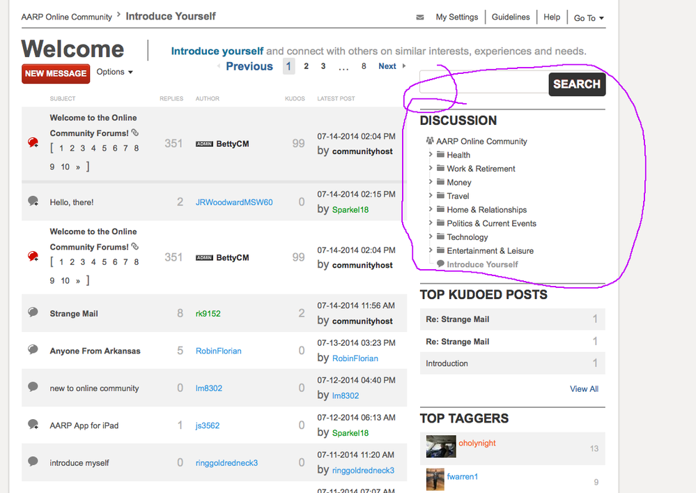The width and height of the screenshot is (696, 493).
Task: Open the Go To dropdown in top bar
Action: [589, 17]
